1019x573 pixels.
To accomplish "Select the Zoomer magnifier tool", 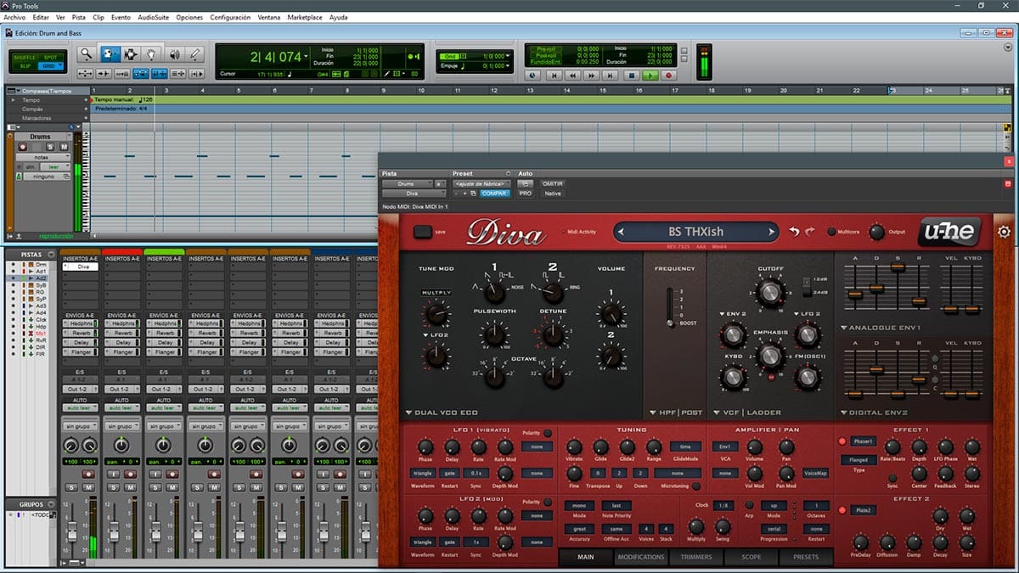I will click(x=86, y=53).
